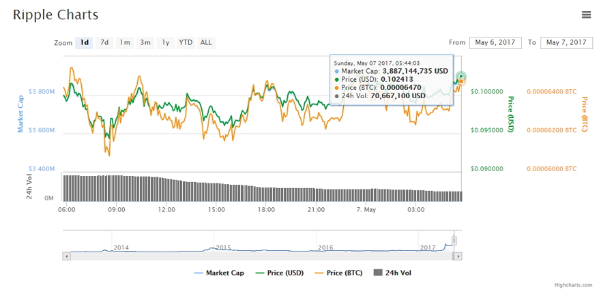The image size is (614, 300).
Task: Click the 03:00 time axis label
Action: point(415,210)
